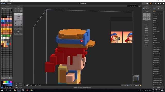Save the project with orange disk icon
The width and height of the screenshot is (165, 92).
[151, 4]
